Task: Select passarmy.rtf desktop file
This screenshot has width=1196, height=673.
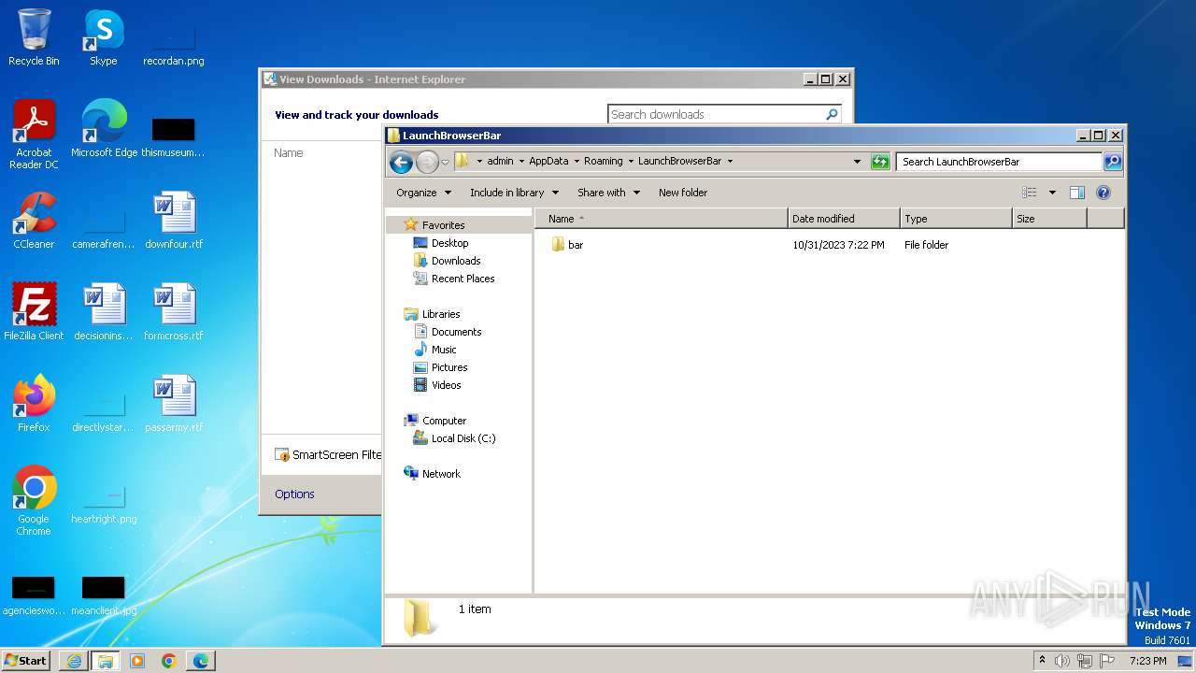Action: coord(174,403)
